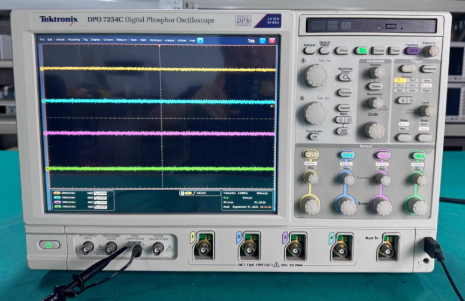The width and height of the screenshot is (465, 301).
Task: Open the MyScope menu
Action: pyautogui.click(x=155, y=40)
